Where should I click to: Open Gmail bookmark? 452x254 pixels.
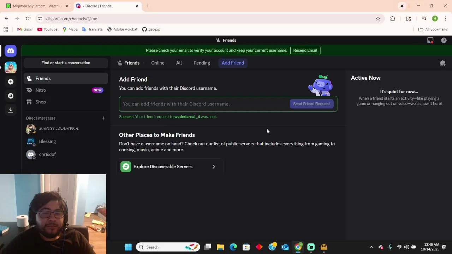(25, 30)
